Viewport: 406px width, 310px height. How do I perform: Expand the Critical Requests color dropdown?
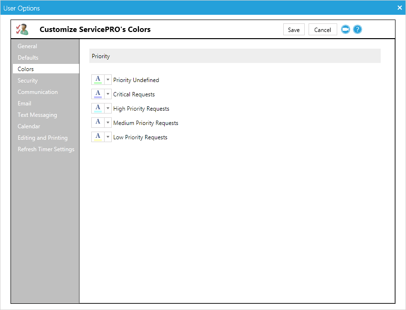point(108,94)
